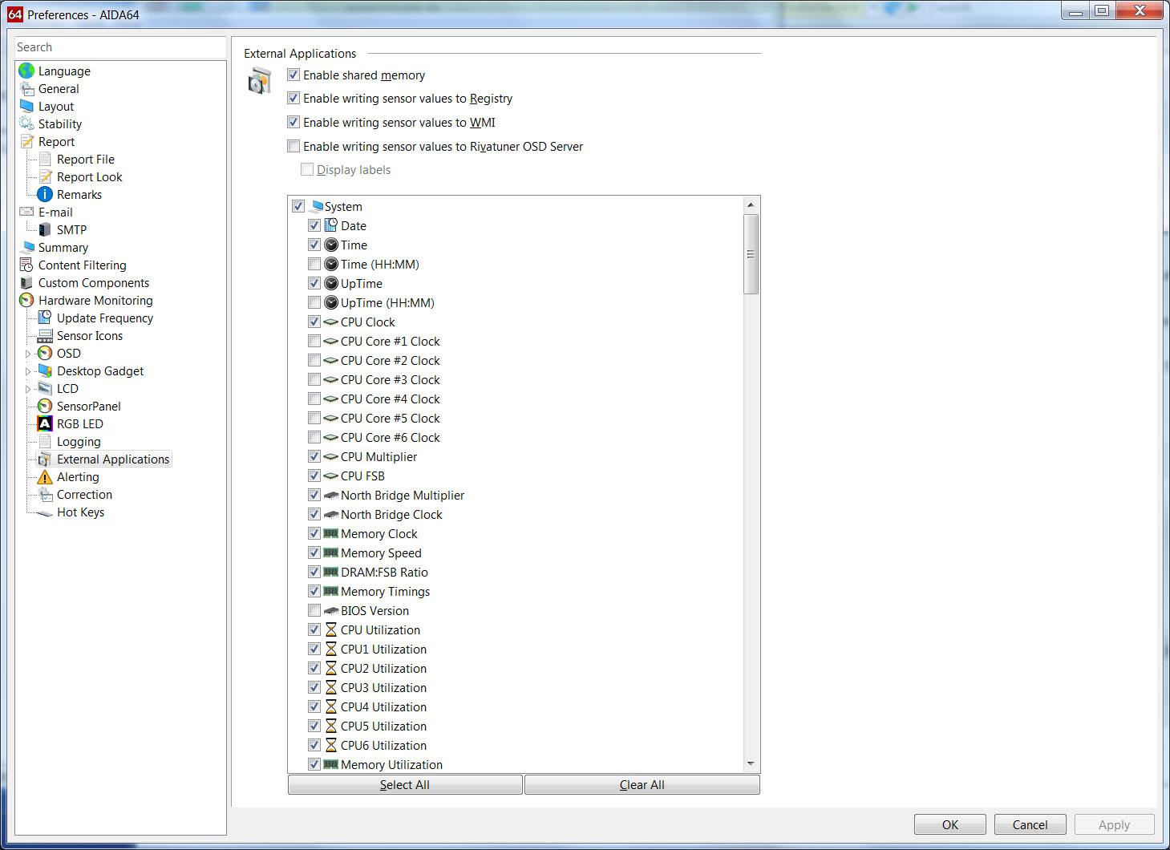Screen dimensions: 1170x850
Task: Click the Hardware Monitoring gauge icon
Action: point(26,301)
